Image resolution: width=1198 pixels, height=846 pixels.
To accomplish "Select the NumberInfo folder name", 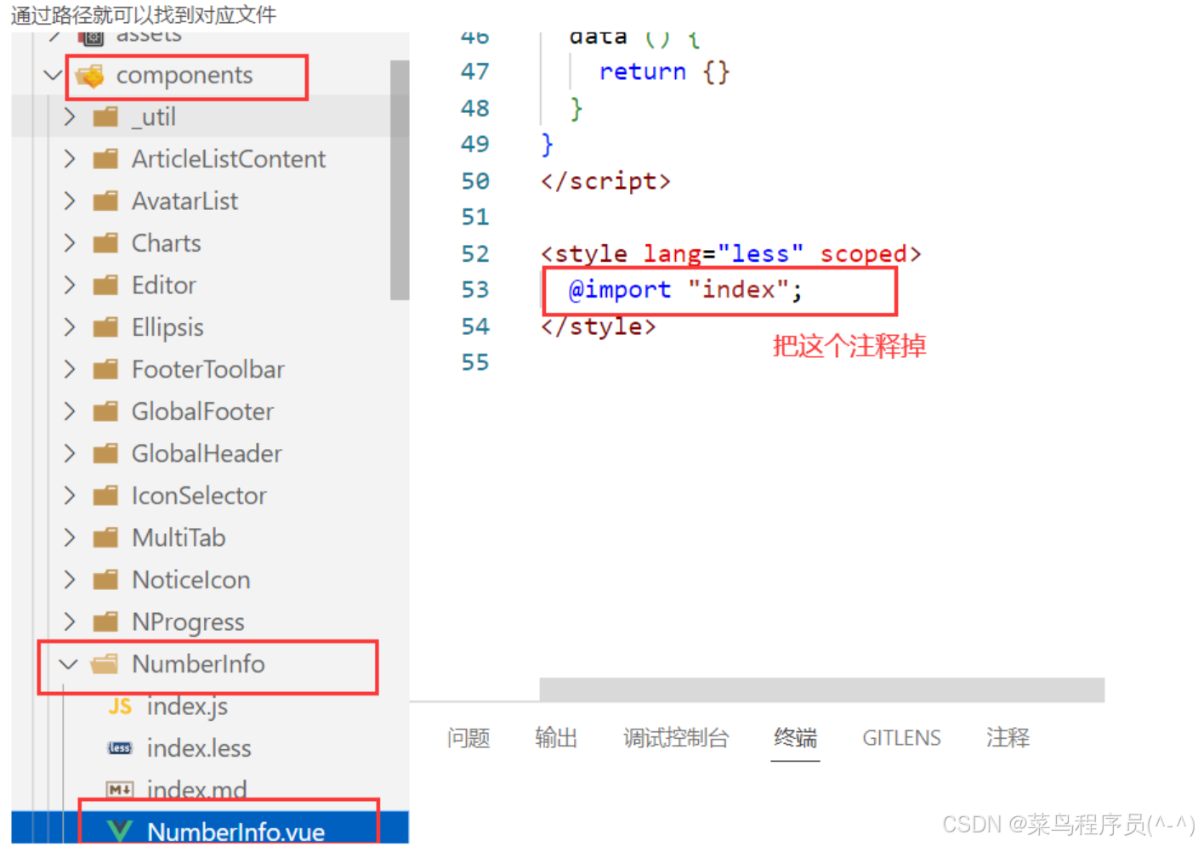I will coord(198,664).
